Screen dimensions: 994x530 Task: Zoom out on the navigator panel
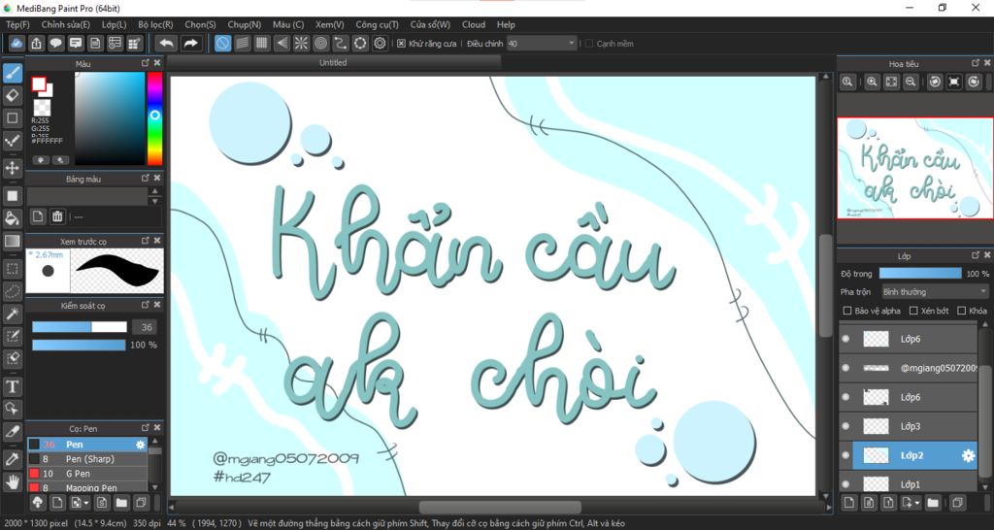(911, 82)
